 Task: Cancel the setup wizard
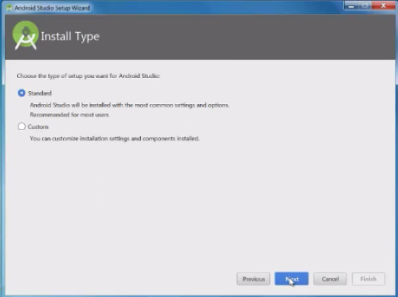(330, 279)
